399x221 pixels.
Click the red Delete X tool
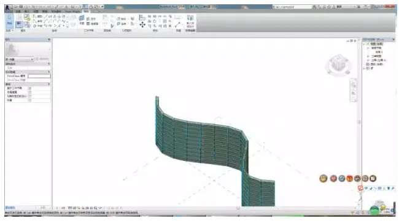pyautogui.click(x=170, y=26)
